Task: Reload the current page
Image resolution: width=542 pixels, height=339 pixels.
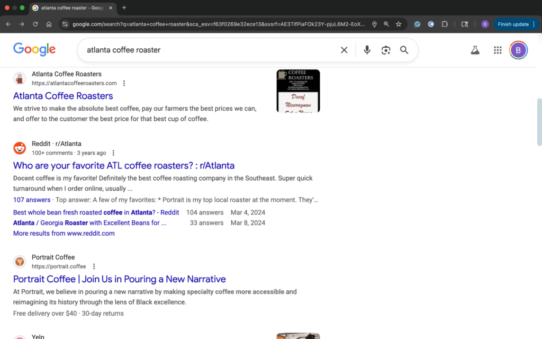Action: 34,24
